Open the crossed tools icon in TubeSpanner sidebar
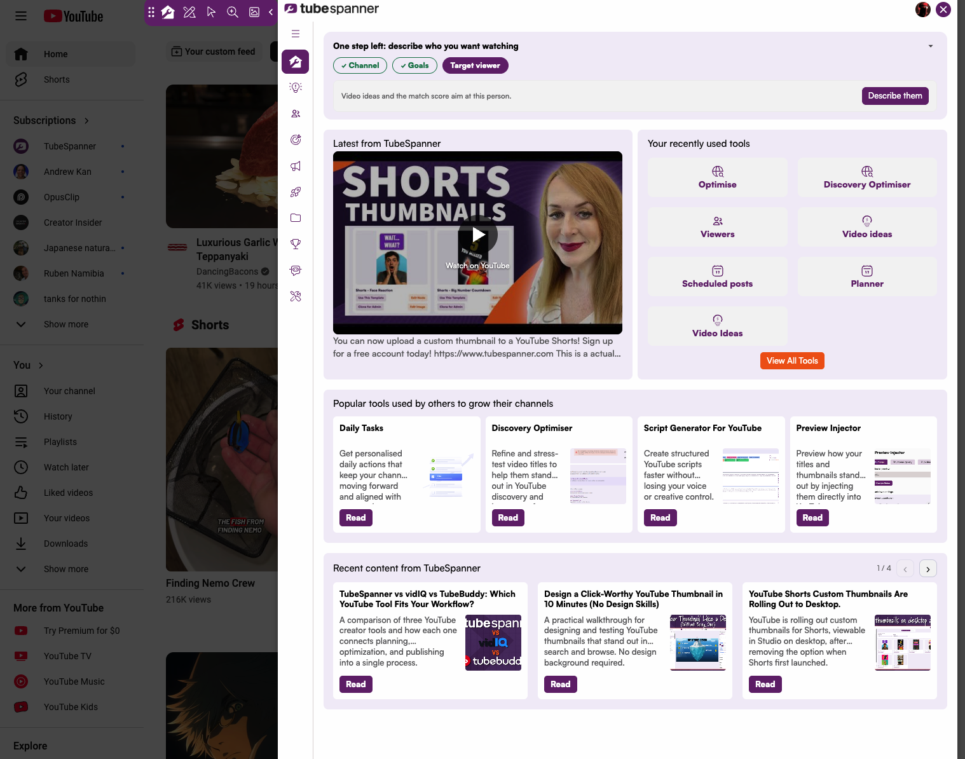The width and height of the screenshot is (965, 759). (x=296, y=296)
